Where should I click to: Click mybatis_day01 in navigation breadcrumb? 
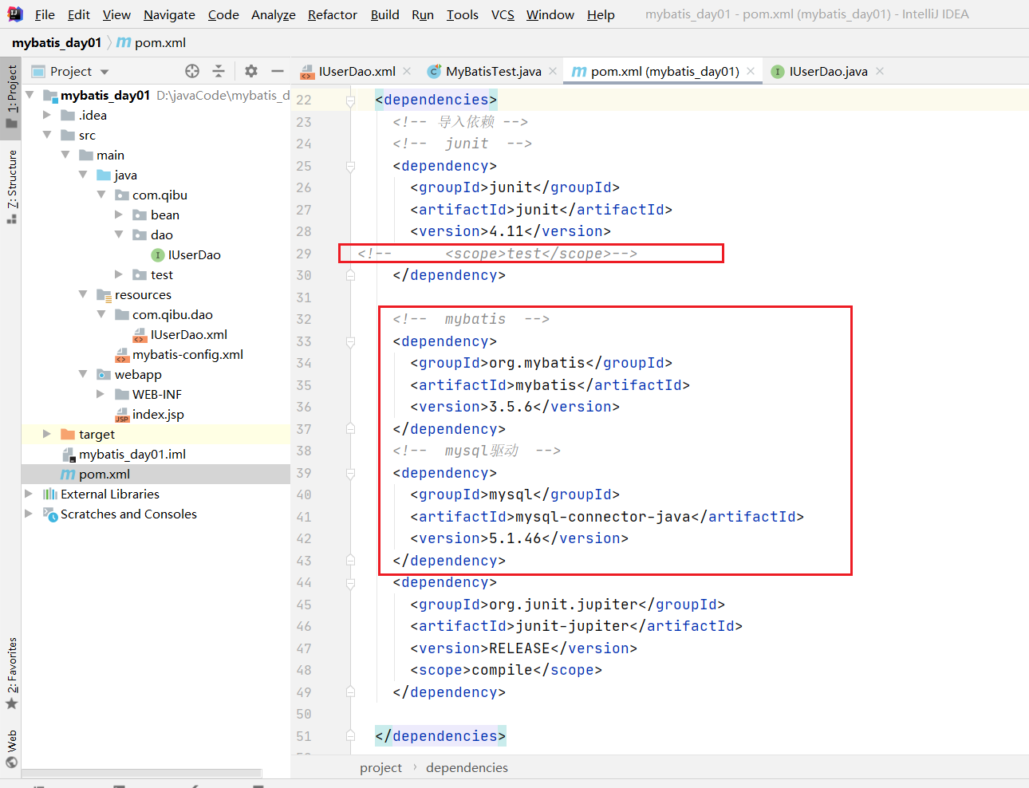coord(57,42)
